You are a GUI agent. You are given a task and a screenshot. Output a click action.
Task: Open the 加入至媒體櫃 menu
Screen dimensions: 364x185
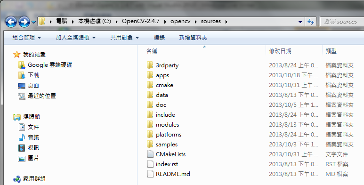(x=75, y=38)
